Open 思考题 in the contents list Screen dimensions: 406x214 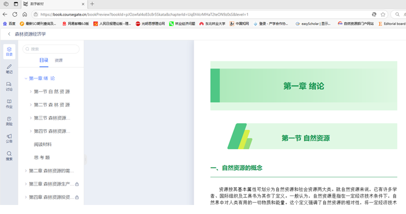pyautogui.click(x=42, y=158)
